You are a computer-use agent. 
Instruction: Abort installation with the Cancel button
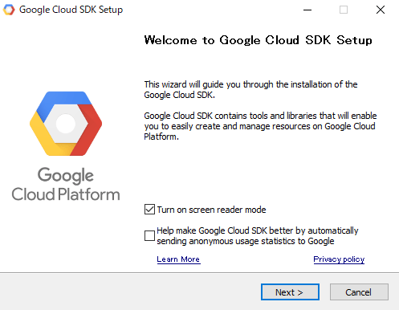pos(359,292)
